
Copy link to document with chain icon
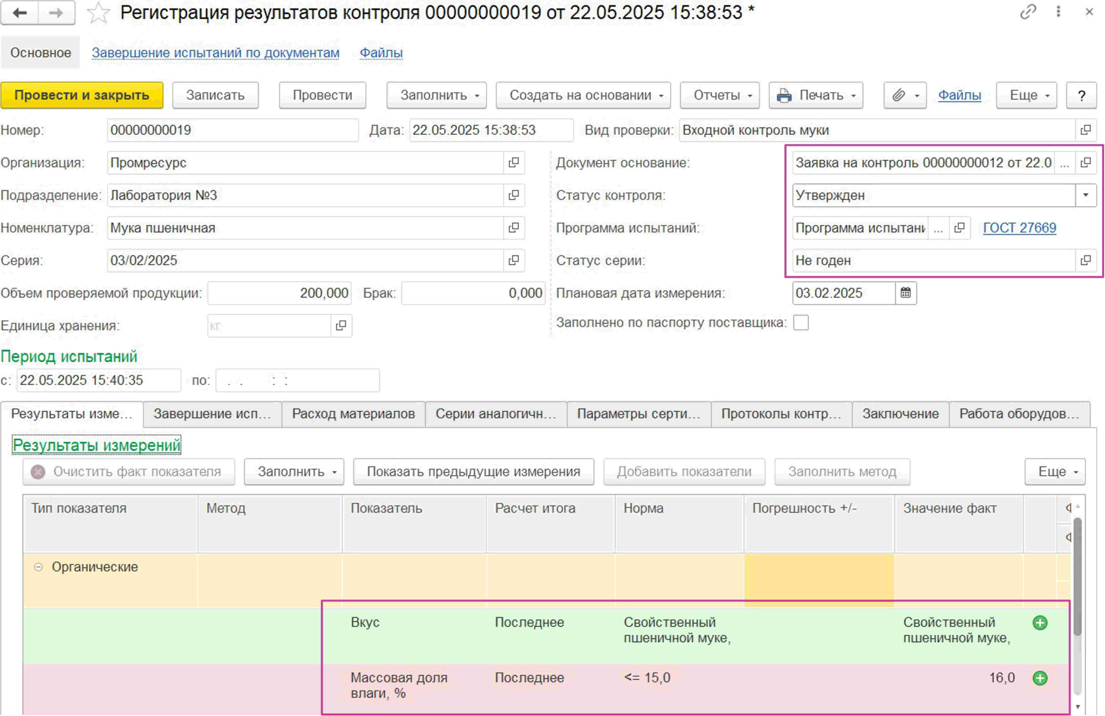(1028, 12)
